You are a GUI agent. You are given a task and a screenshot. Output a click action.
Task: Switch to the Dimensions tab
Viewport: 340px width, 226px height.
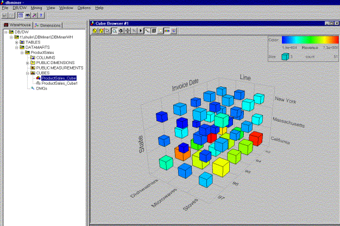(x=47, y=26)
